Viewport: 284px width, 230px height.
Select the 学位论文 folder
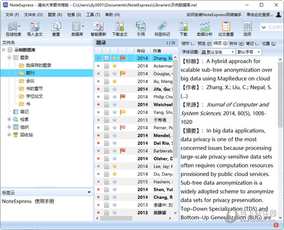click(x=34, y=96)
